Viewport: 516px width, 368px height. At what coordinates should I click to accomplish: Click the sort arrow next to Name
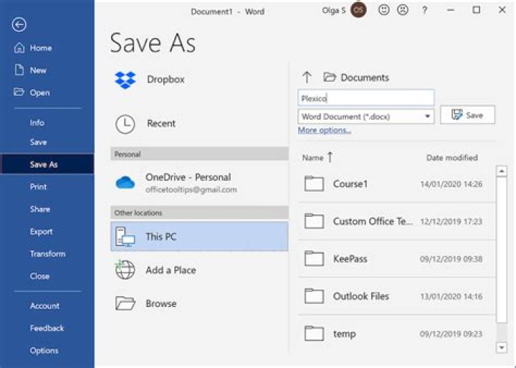tap(330, 158)
